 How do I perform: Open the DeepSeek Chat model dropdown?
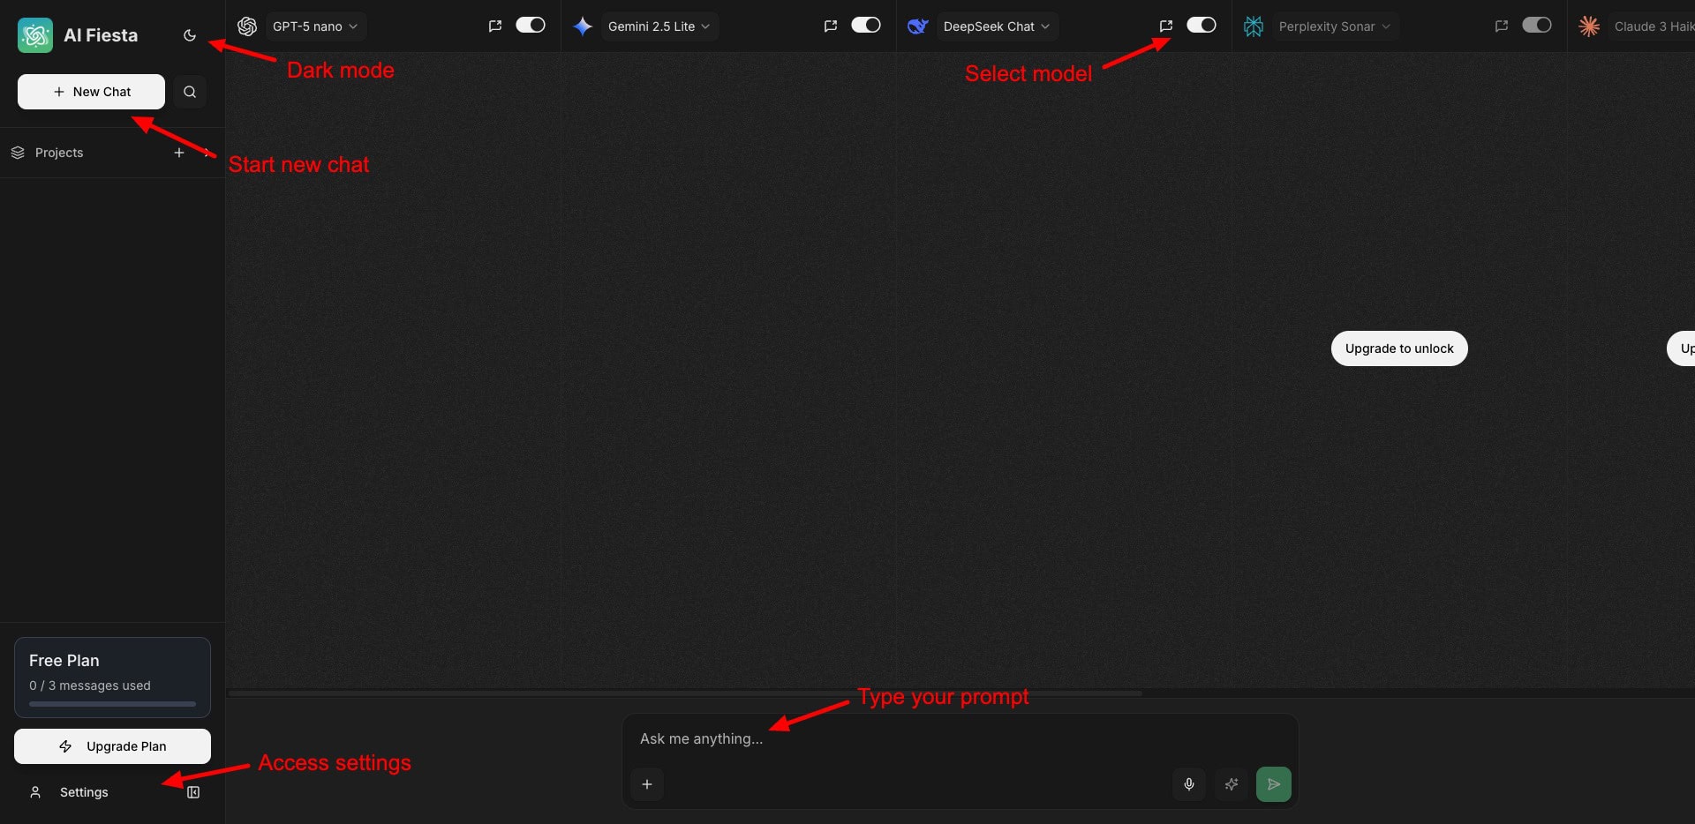tap(997, 26)
